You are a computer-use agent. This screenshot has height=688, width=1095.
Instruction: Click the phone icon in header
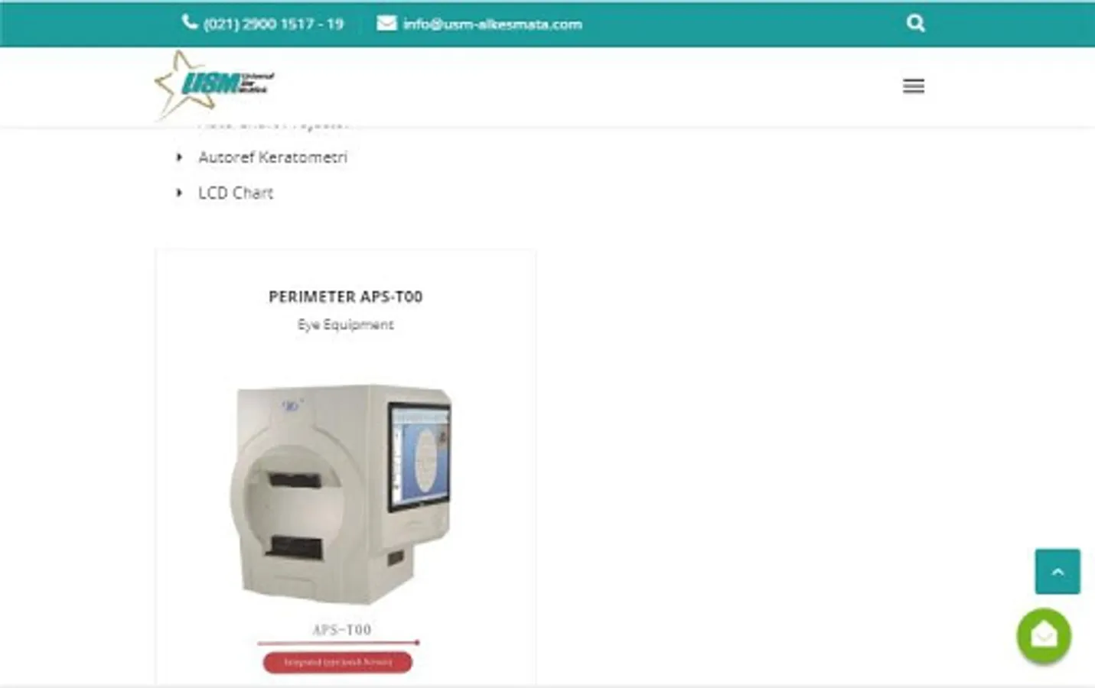(x=190, y=22)
